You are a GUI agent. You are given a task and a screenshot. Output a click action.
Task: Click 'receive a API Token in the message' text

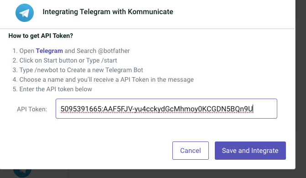click(x=149, y=79)
